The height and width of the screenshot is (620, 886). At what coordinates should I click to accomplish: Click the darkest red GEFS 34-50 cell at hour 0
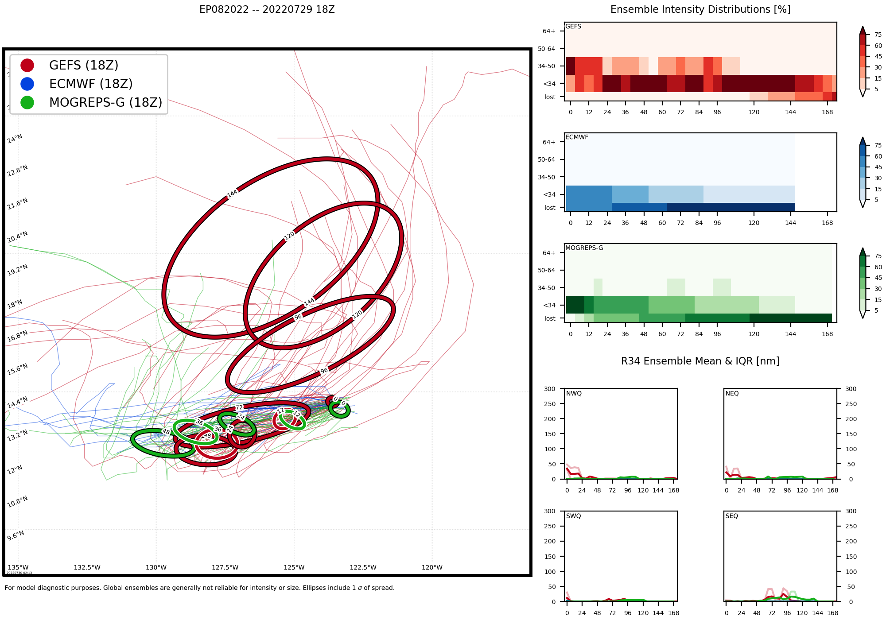point(570,66)
